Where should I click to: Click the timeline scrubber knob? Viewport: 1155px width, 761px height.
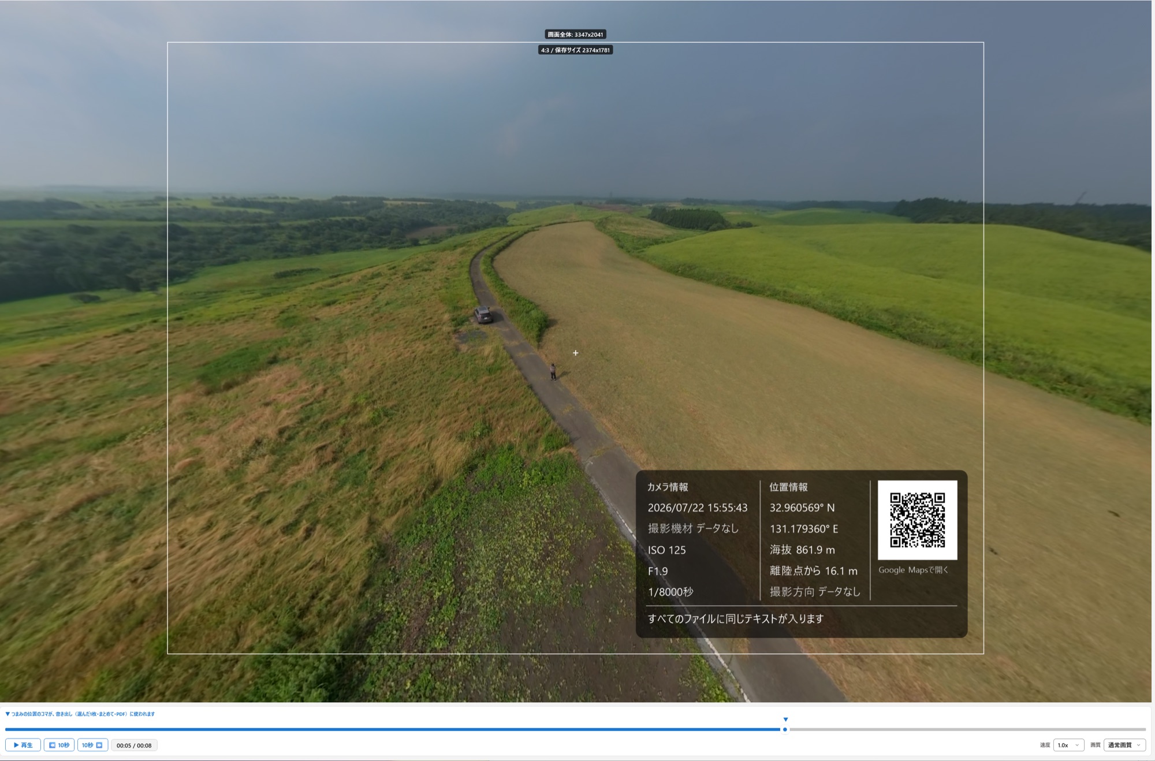pos(785,729)
